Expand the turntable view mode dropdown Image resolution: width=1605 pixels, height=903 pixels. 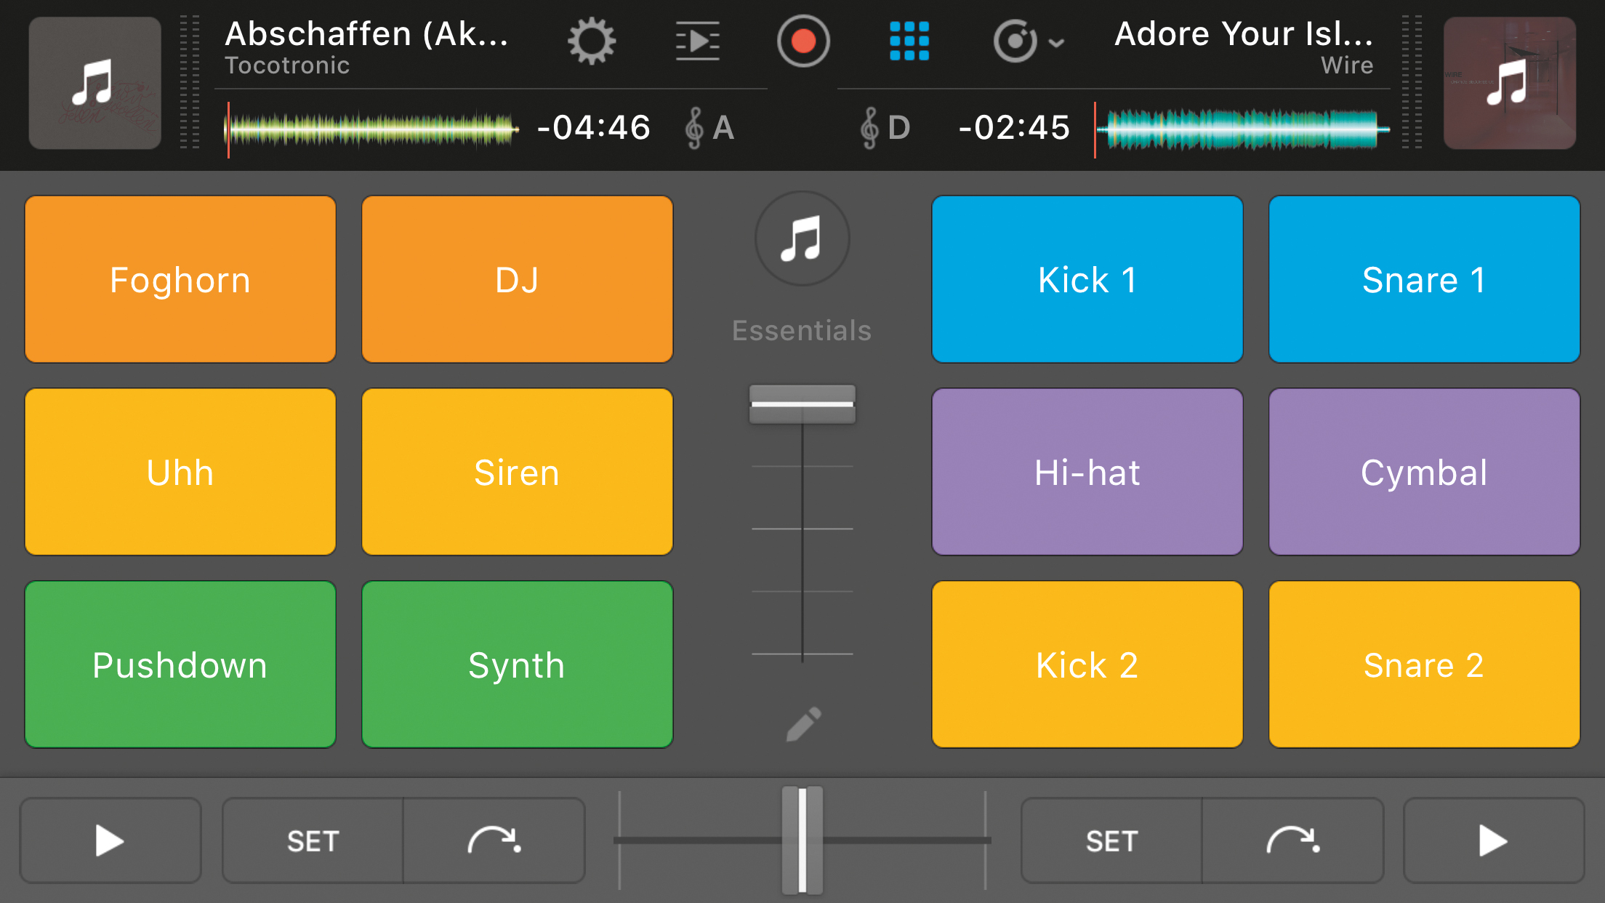pyautogui.click(x=1028, y=41)
